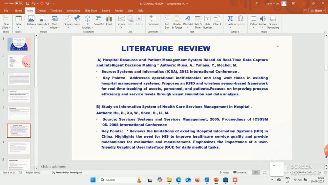The image size is (328, 185).
Task: Toggle AutoSave switch
Action: tap(19, 3)
